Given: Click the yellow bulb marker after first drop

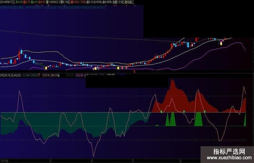Looking at the screenshot, I should coord(46,68).
